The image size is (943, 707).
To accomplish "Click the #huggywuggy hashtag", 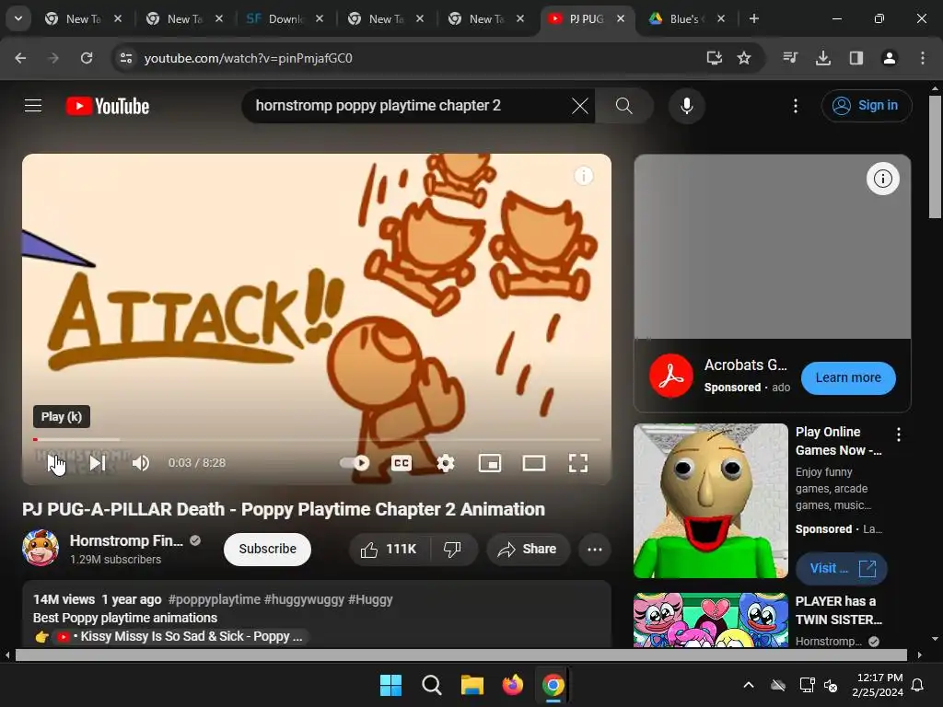I will coord(304,599).
